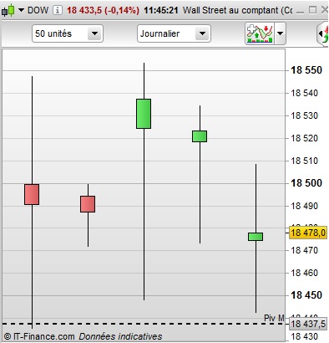Click Wall Street au comptant title text
329x343 pixels.
[x=237, y=10]
